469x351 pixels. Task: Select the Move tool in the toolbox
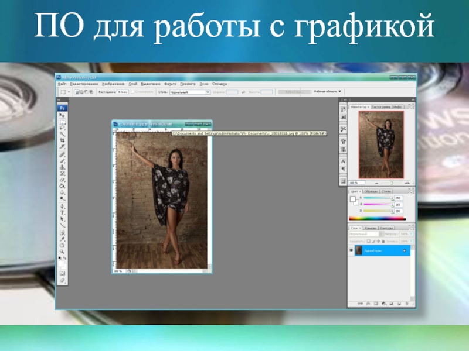pos(62,116)
